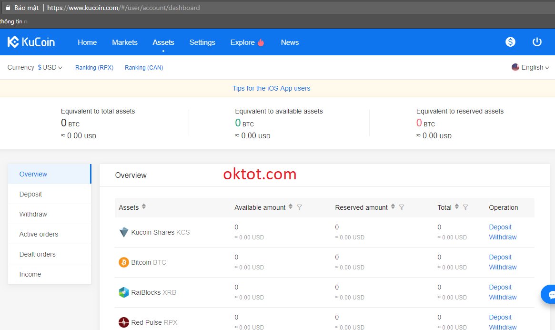This screenshot has height=330, width=555.
Task: Open Tips for the iOS App users
Action: tap(271, 88)
